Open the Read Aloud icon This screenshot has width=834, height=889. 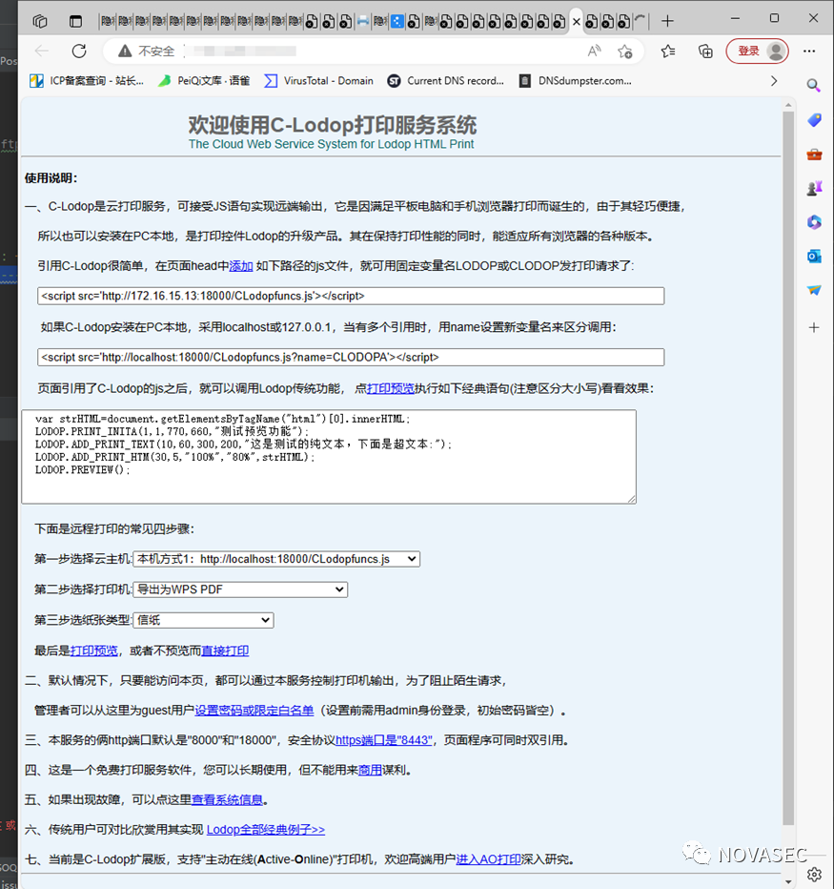594,51
